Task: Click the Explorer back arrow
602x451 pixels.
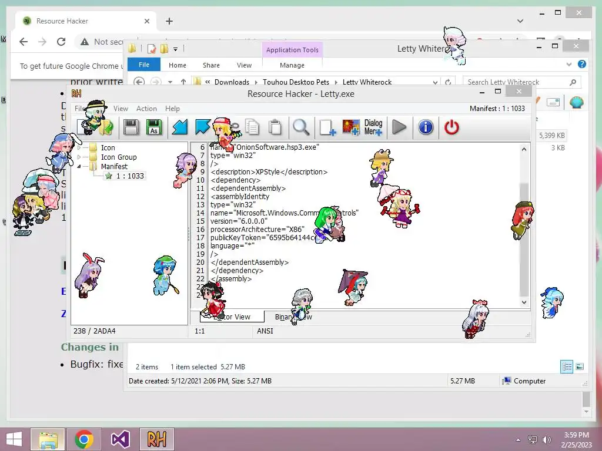Action: click(x=139, y=82)
